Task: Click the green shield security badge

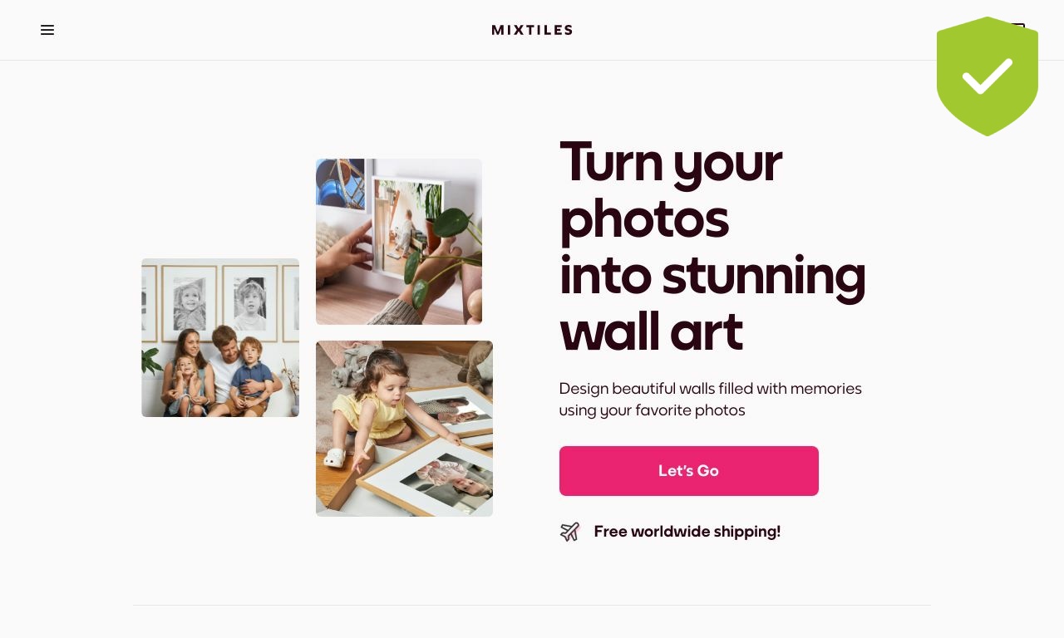Action: pyautogui.click(x=988, y=76)
